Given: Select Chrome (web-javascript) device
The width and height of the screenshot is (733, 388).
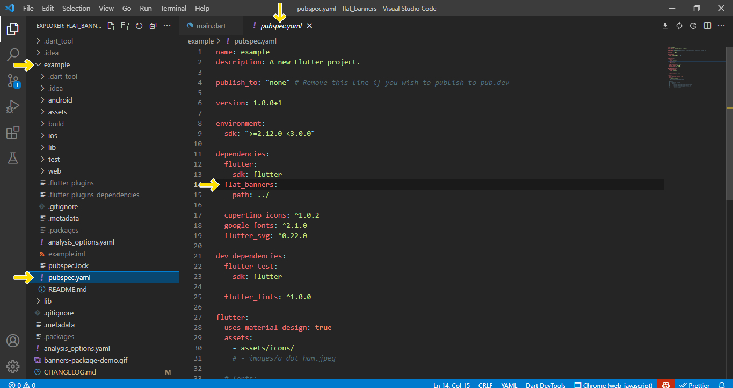Looking at the screenshot, I should (x=613, y=385).
